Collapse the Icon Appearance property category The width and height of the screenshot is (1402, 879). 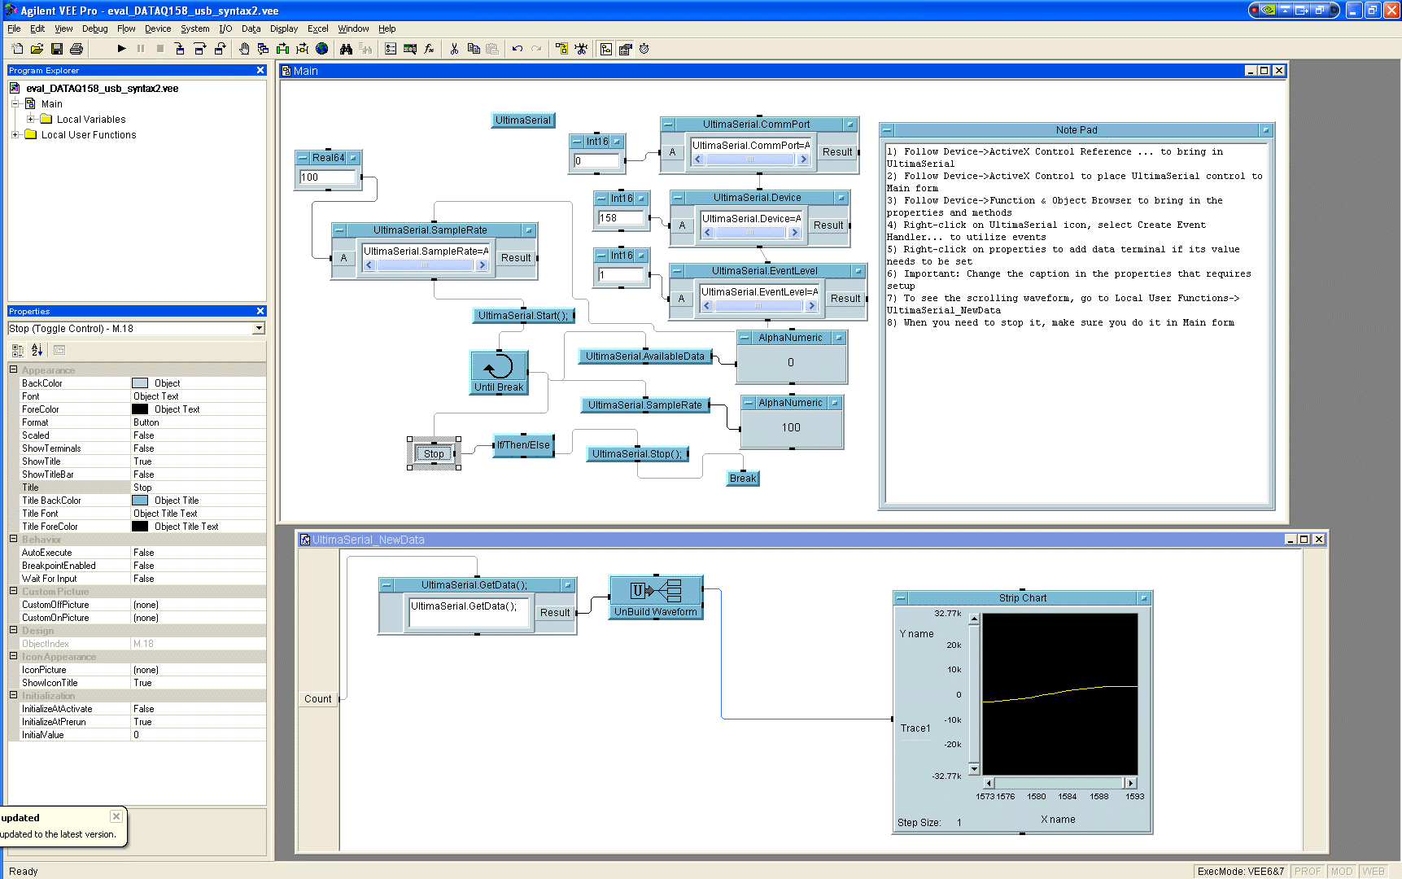[13, 656]
